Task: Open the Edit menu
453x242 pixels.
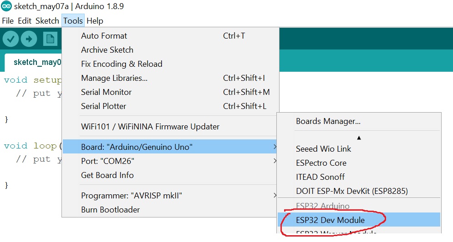Action: [x=25, y=21]
